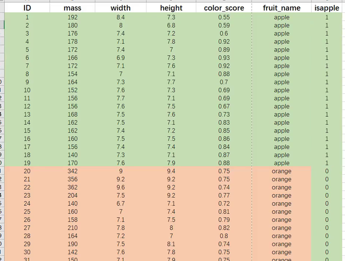The width and height of the screenshot is (345, 261).
Task: Select color_score 0.67 in ID 12 row
Action: pyautogui.click(x=224, y=106)
